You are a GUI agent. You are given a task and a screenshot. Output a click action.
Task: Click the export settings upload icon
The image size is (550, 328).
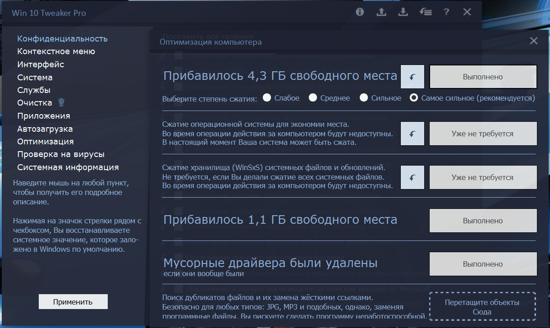click(381, 13)
